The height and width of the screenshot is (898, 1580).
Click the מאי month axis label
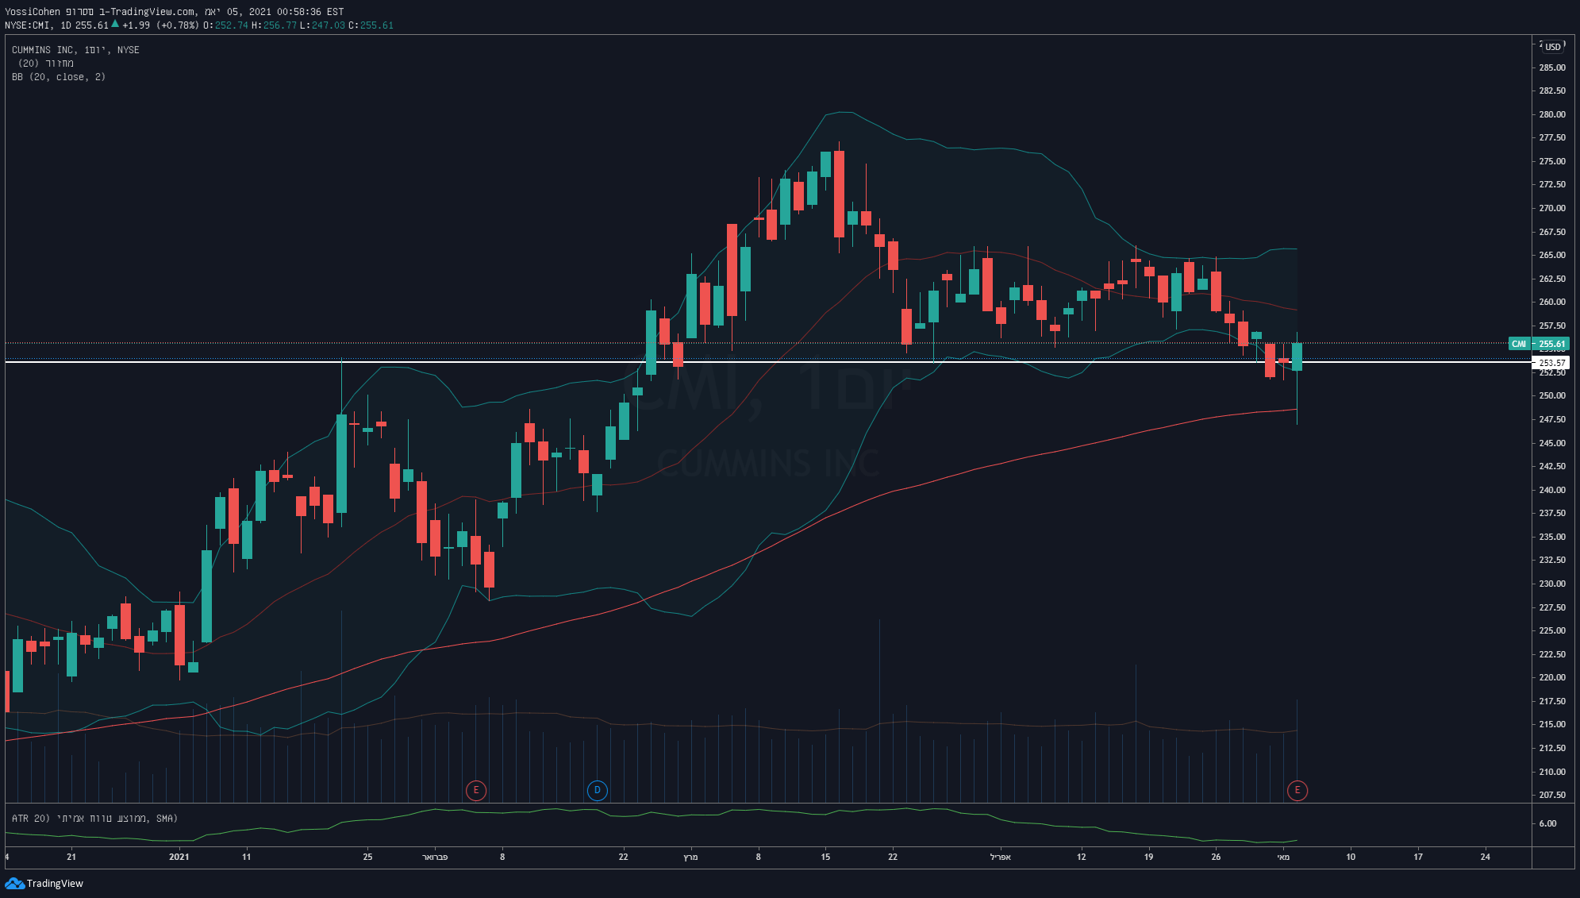1283,857
